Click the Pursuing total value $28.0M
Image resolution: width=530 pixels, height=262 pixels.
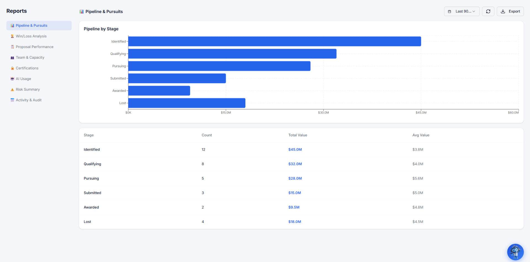click(x=295, y=179)
